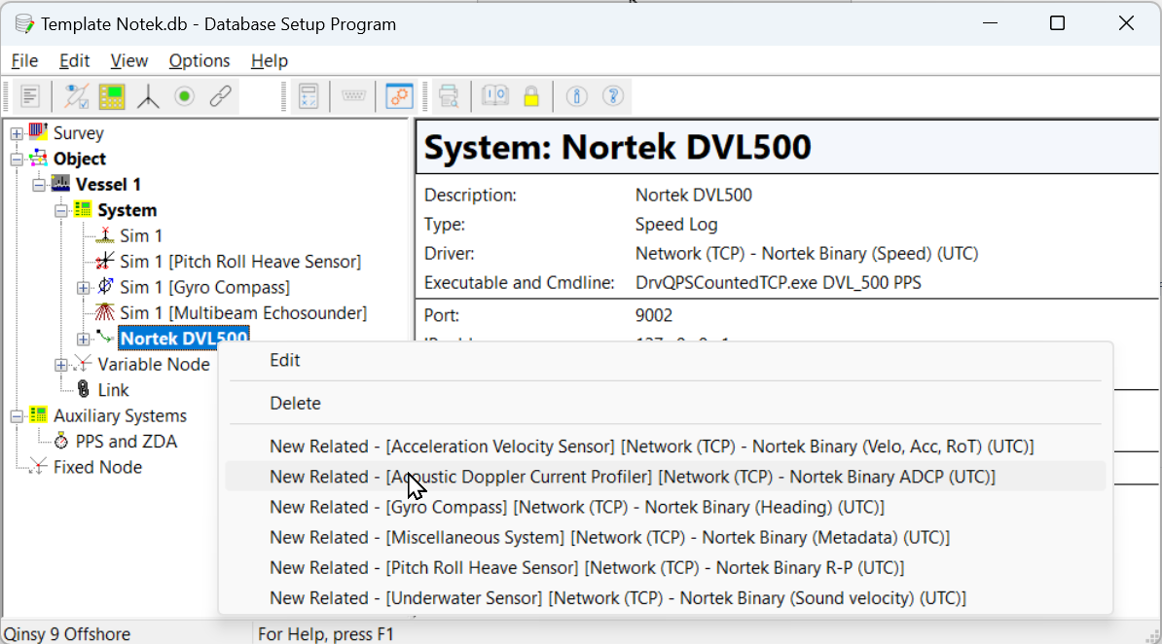Click the green record circle toolbar icon
This screenshot has width=1162, height=644.
(184, 96)
